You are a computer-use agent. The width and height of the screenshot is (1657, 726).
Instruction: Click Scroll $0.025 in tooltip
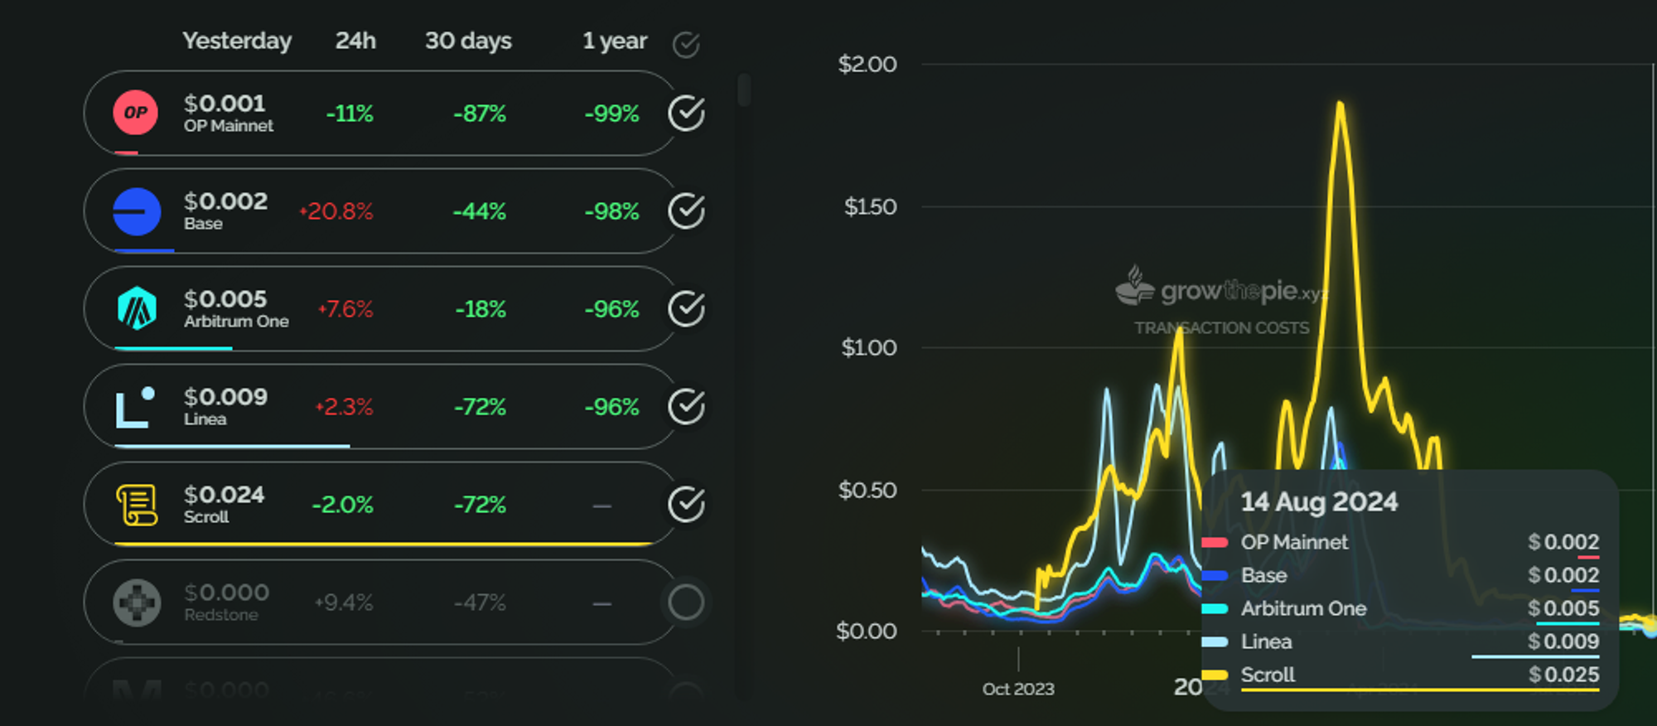(x=1564, y=675)
